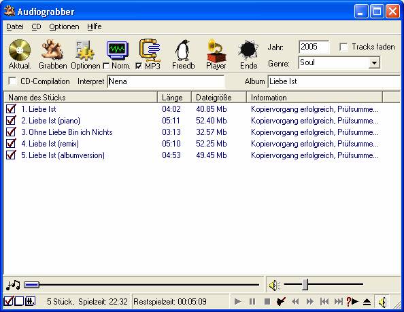
Task: Sort by the Dateigröße column header
Action: pyautogui.click(x=219, y=98)
